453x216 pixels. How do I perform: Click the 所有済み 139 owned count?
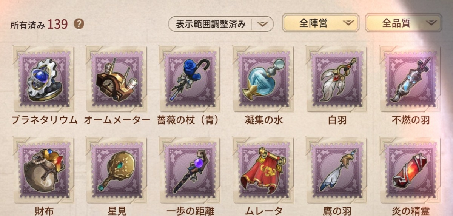click(39, 25)
